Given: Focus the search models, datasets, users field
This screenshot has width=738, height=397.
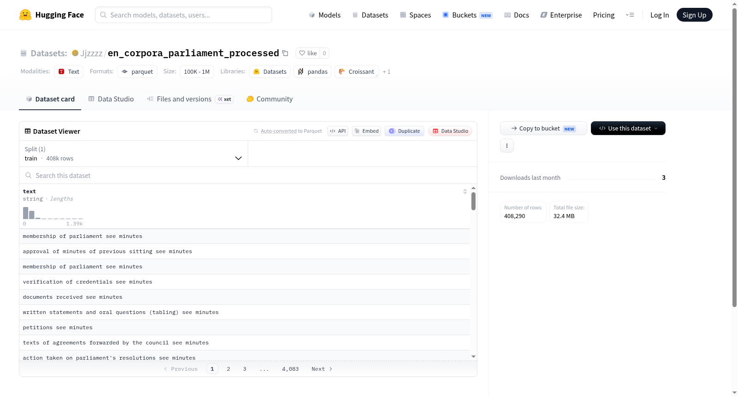Looking at the screenshot, I should click(x=184, y=15).
